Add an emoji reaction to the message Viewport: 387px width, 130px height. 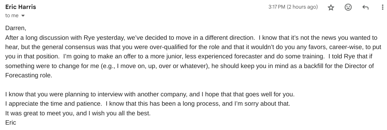[348, 8]
